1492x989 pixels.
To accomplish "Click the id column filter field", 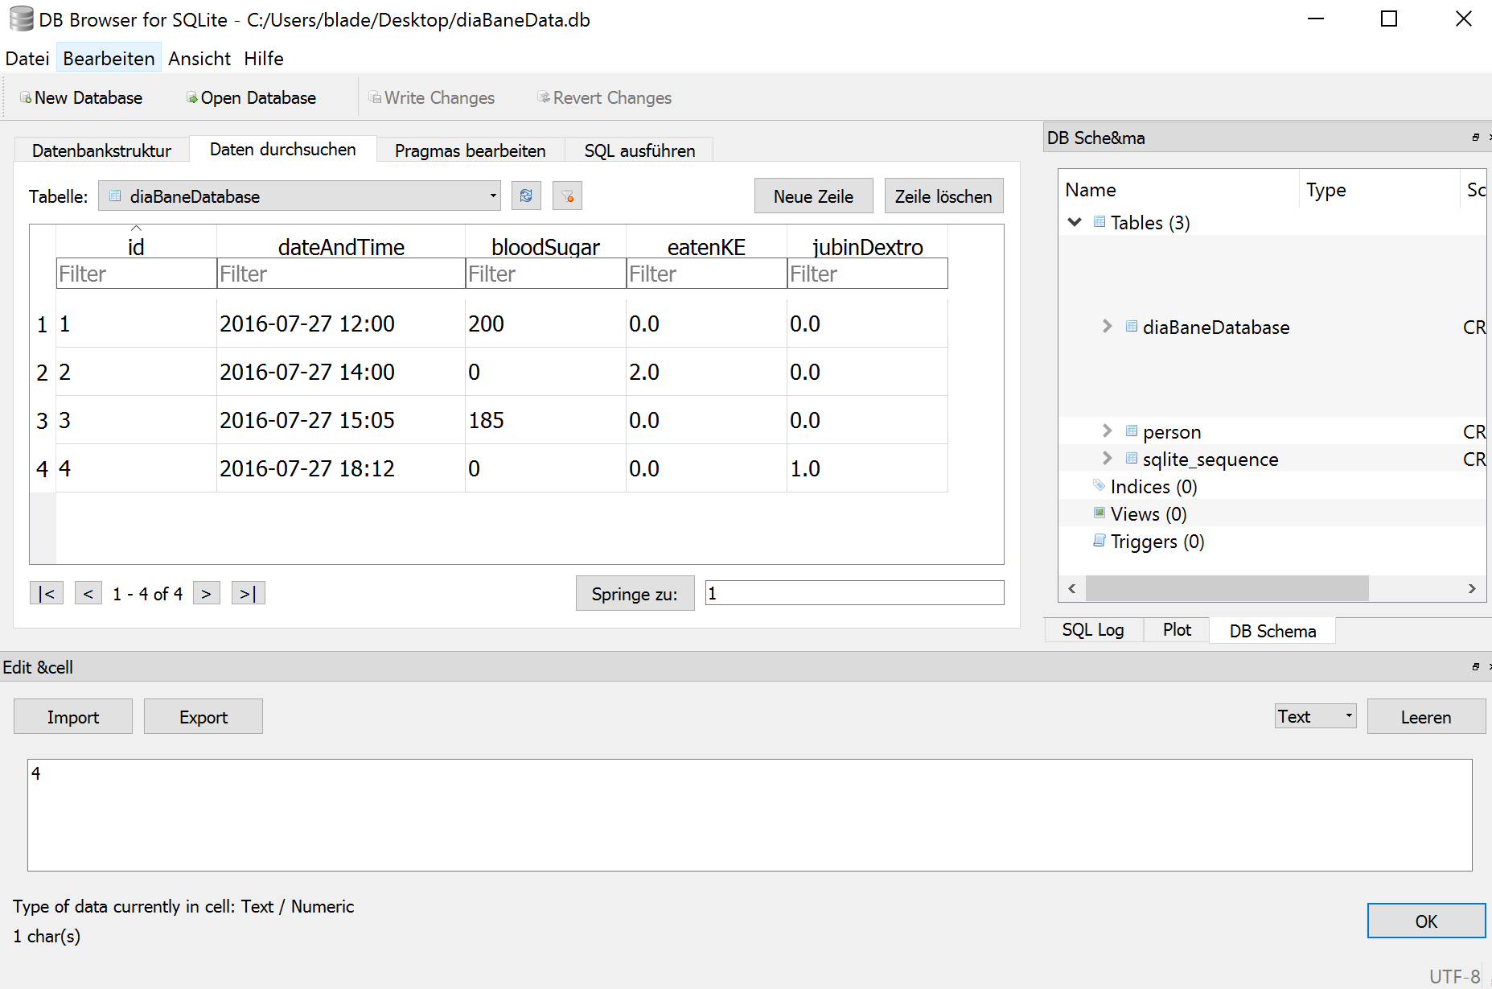I will click(x=136, y=273).
